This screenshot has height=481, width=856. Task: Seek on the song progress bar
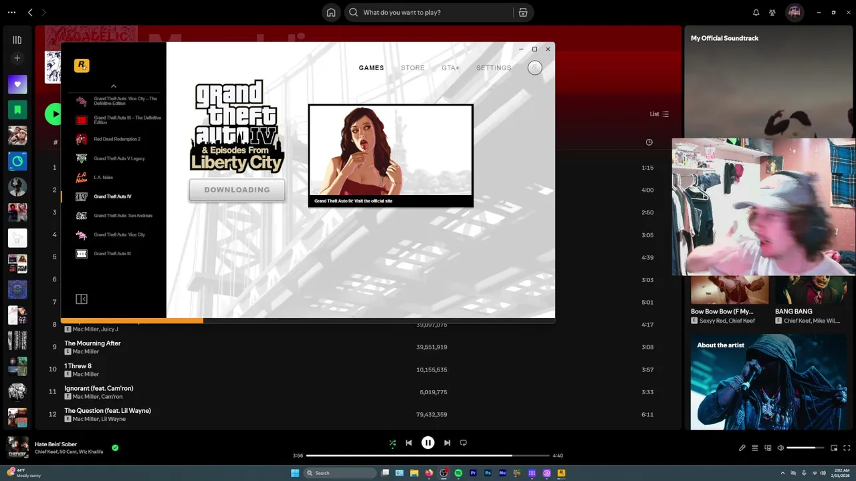pyautogui.click(x=428, y=456)
